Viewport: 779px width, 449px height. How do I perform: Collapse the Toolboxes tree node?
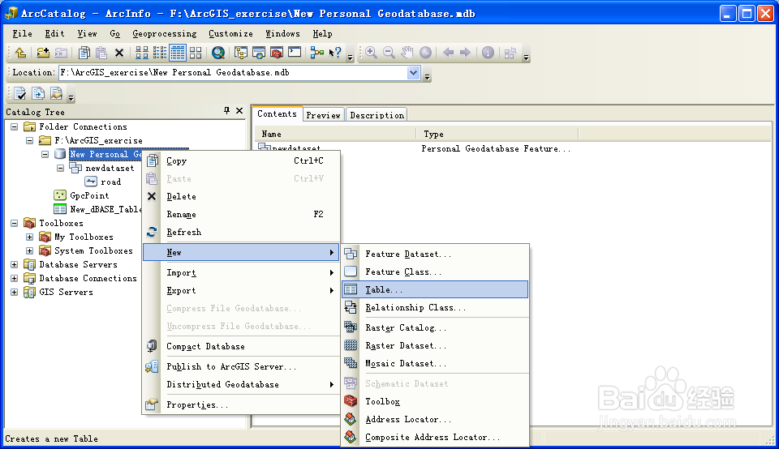tap(15, 223)
